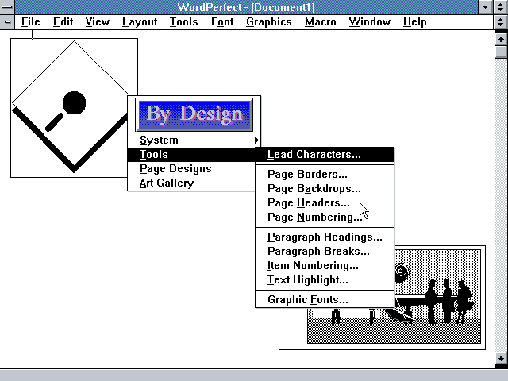Screen dimensions: 508x381
Task: Open the File menu
Action: pos(30,22)
